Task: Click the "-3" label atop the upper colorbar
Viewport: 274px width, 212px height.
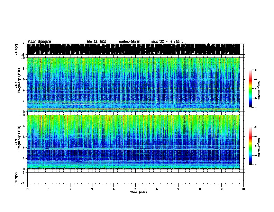Action: click(255, 70)
